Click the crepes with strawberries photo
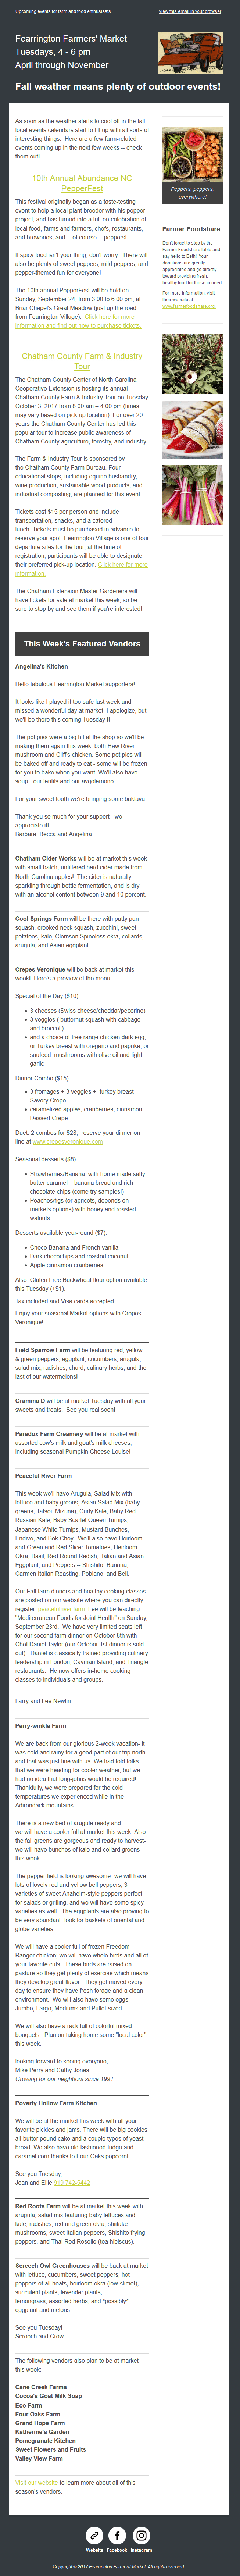The image size is (240, 2576). click(192, 429)
